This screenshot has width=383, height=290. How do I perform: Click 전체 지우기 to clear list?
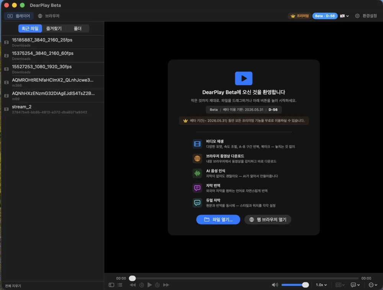click(13, 286)
